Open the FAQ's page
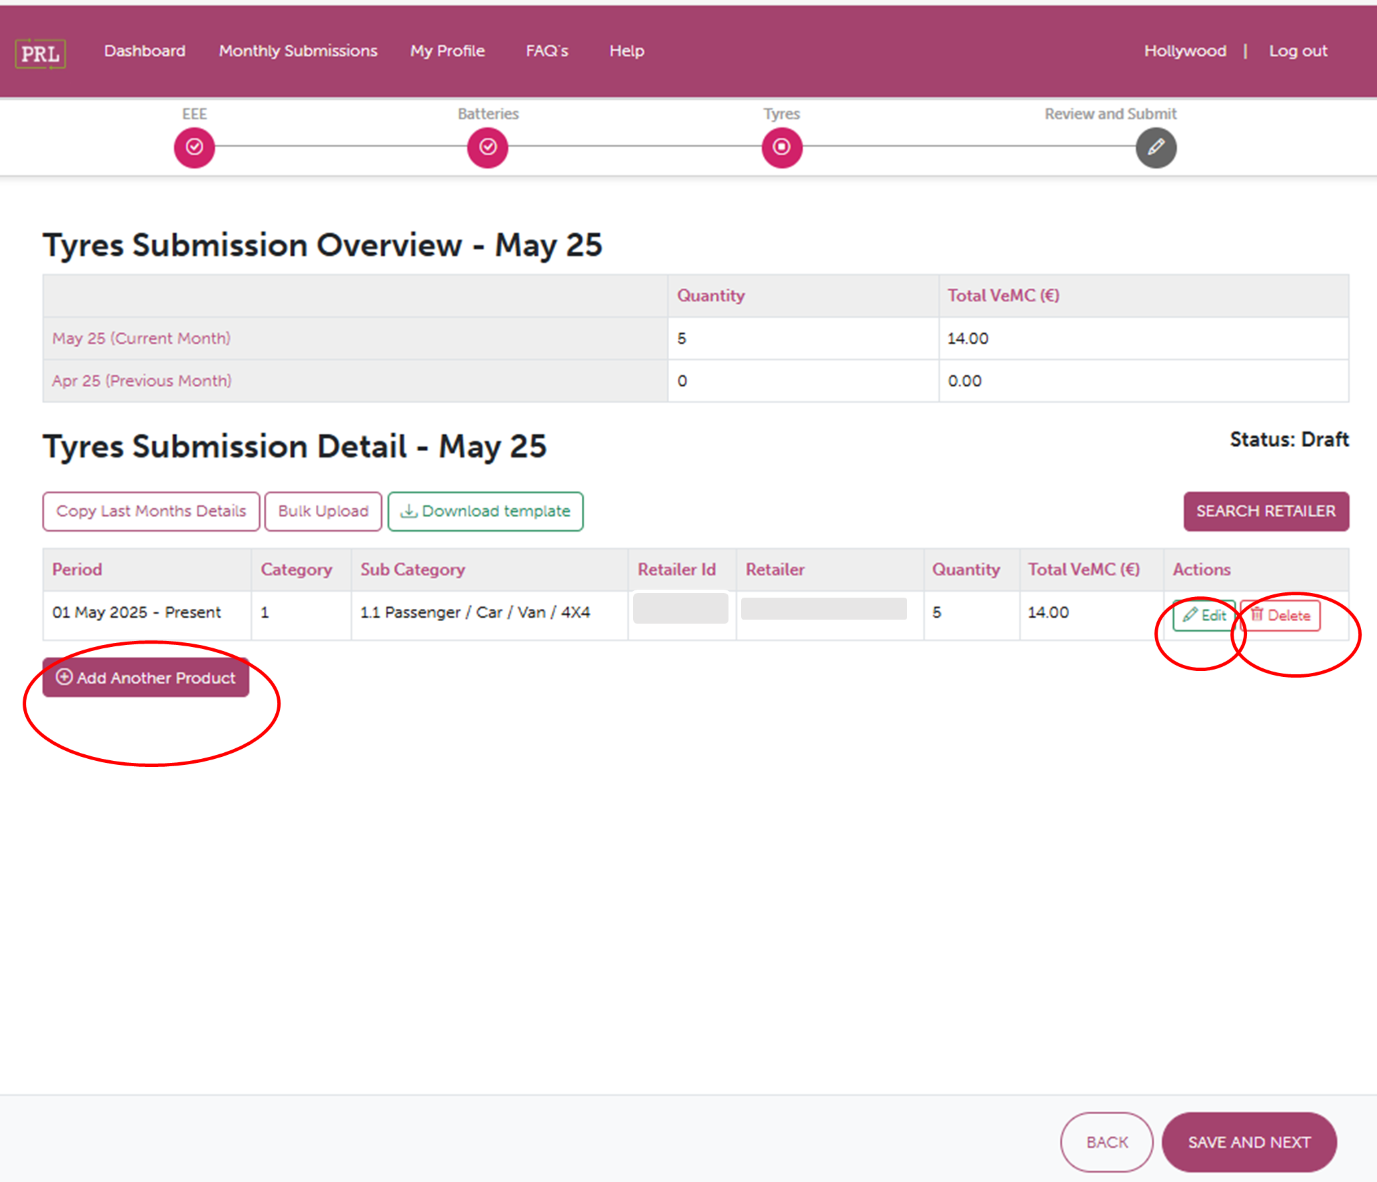Screen dimensions: 1377x1182 (547, 51)
